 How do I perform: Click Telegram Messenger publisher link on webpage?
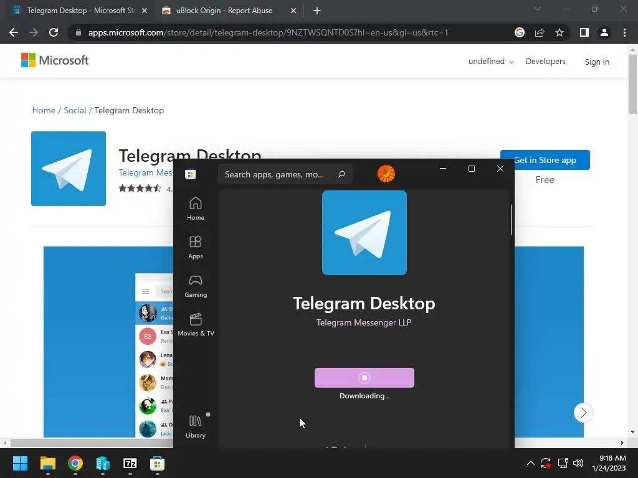click(146, 172)
